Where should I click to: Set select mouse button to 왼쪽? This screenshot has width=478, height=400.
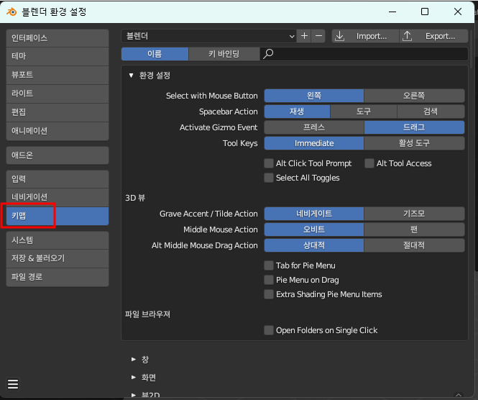pyautogui.click(x=314, y=96)
